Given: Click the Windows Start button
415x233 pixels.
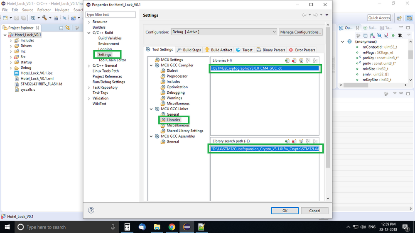Looking at the screenshot, I should [x=7, y=227].
